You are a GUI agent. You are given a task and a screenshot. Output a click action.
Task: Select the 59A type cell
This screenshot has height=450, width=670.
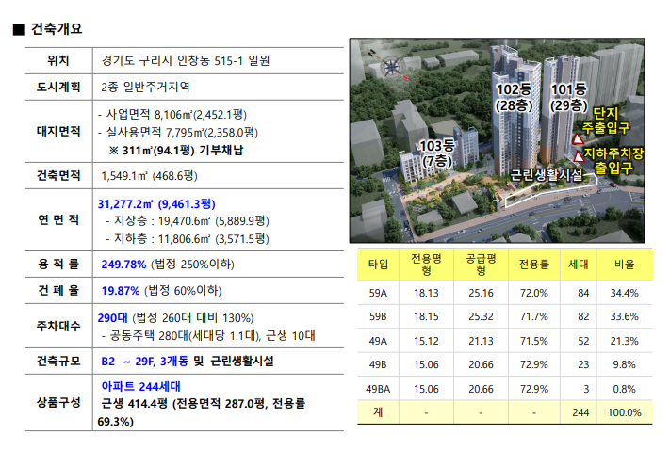[378, 293]
